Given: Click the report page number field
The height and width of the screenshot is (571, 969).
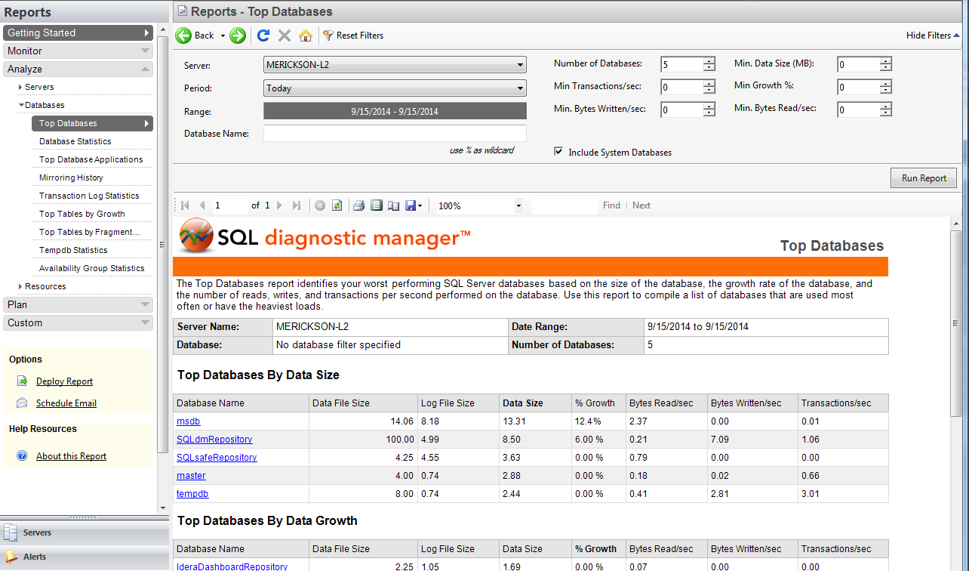Looking at the screenshot, I should [x=229, y=205].
